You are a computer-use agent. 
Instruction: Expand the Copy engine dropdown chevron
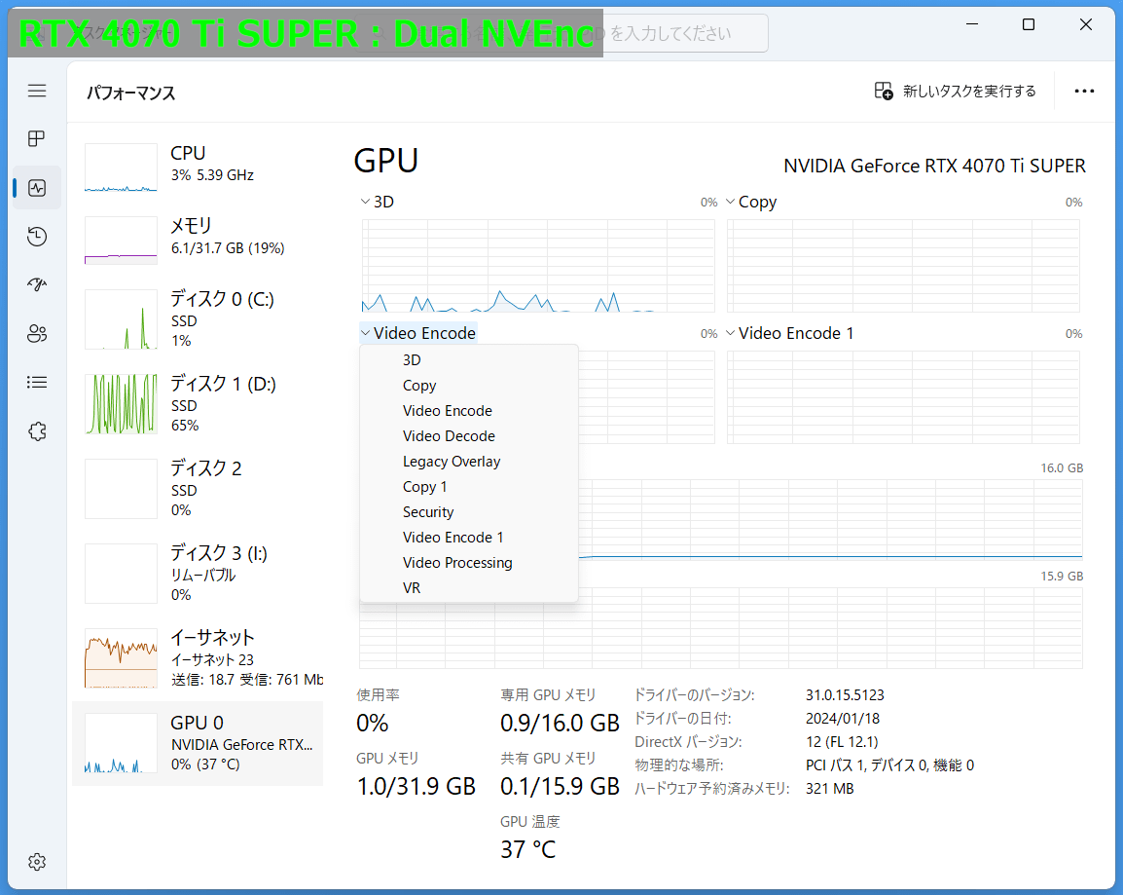click(x=731, y=202)
